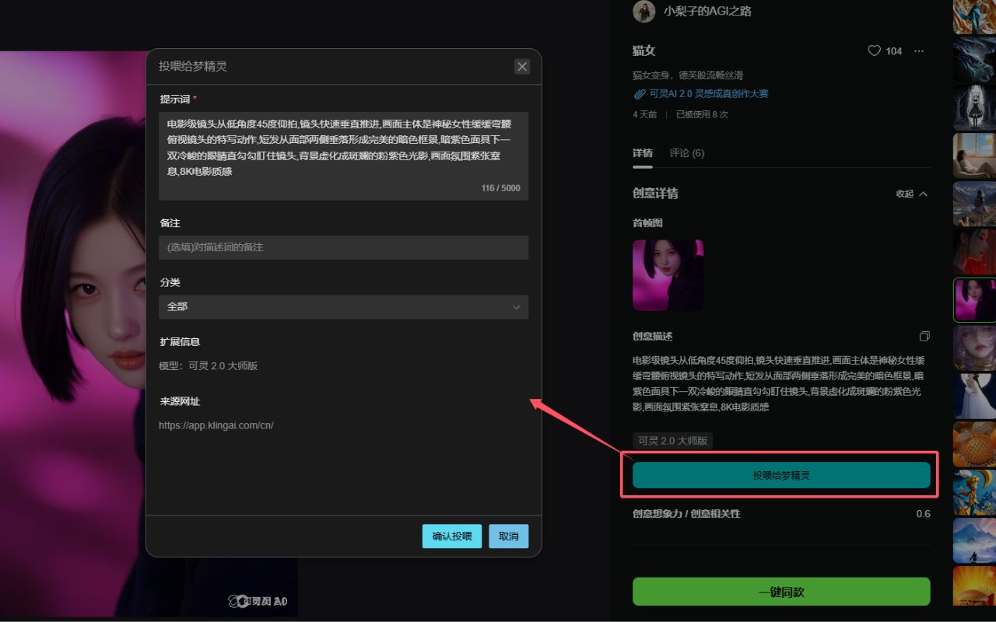
Task: Switch to the 评论 (6) tab
Action: pyautogui.click(x=687, y=153)
